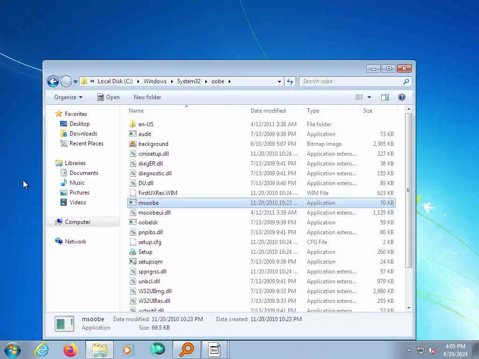Open Downloads in the navigation pane

click(x=83, y=133)
